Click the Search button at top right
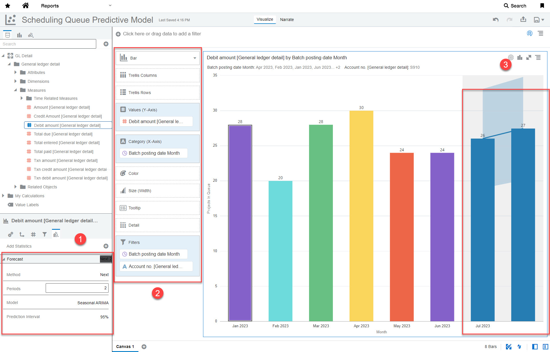 [515, 6]
